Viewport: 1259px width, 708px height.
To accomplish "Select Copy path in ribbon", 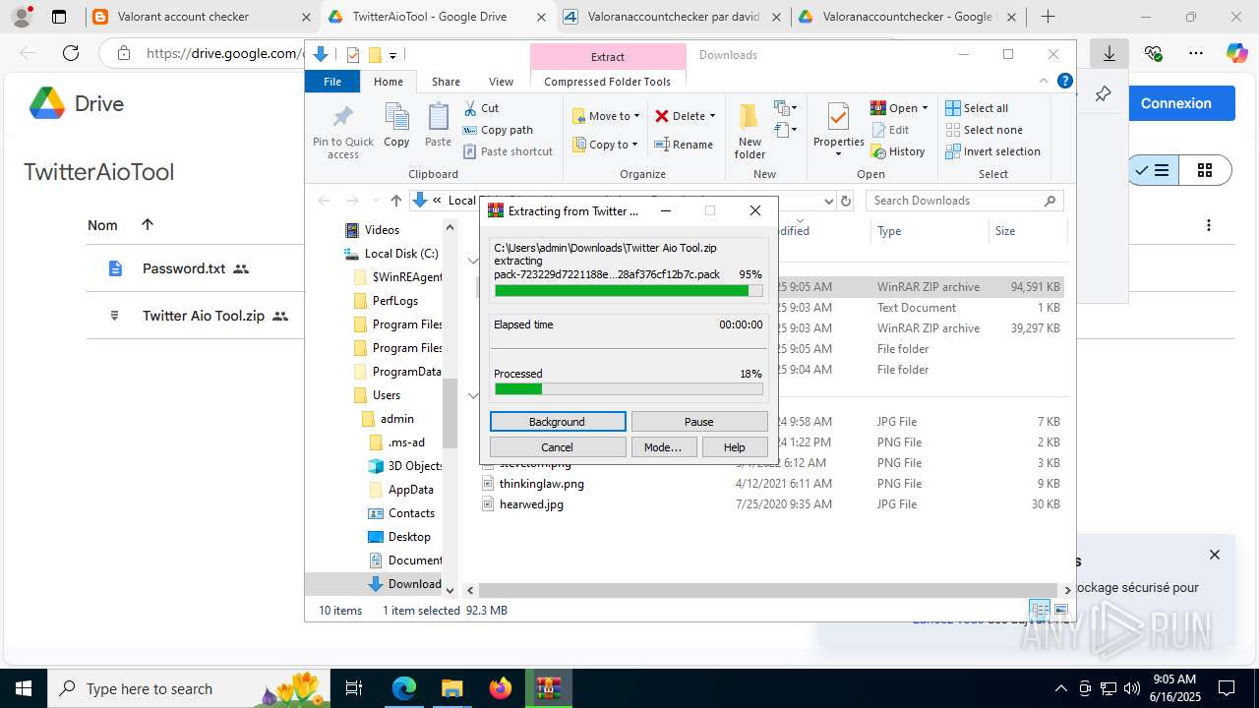I will pos(499,130).
